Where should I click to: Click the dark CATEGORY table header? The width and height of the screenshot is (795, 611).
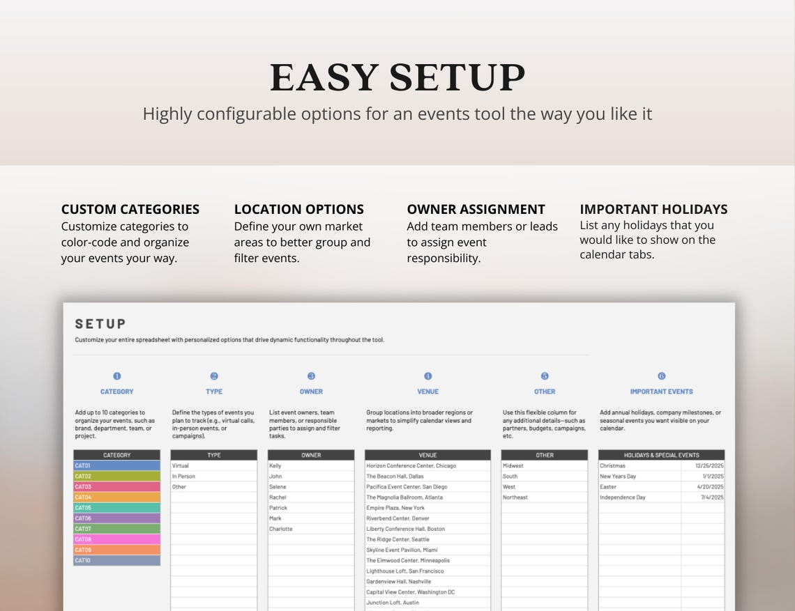(116, 455)
